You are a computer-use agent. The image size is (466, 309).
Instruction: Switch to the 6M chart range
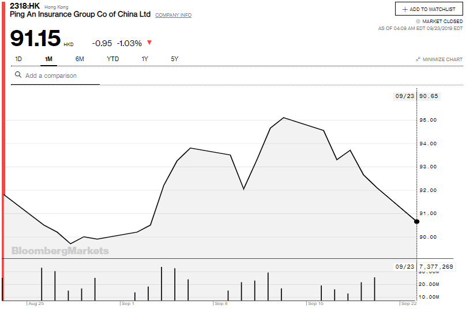[80, 59]
